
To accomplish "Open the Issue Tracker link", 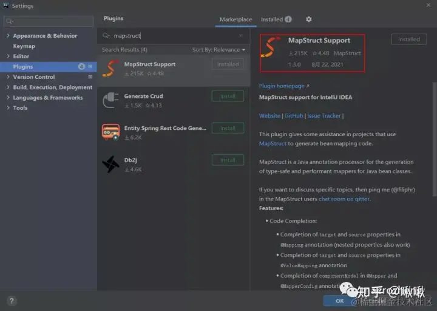I will (324, 115).
